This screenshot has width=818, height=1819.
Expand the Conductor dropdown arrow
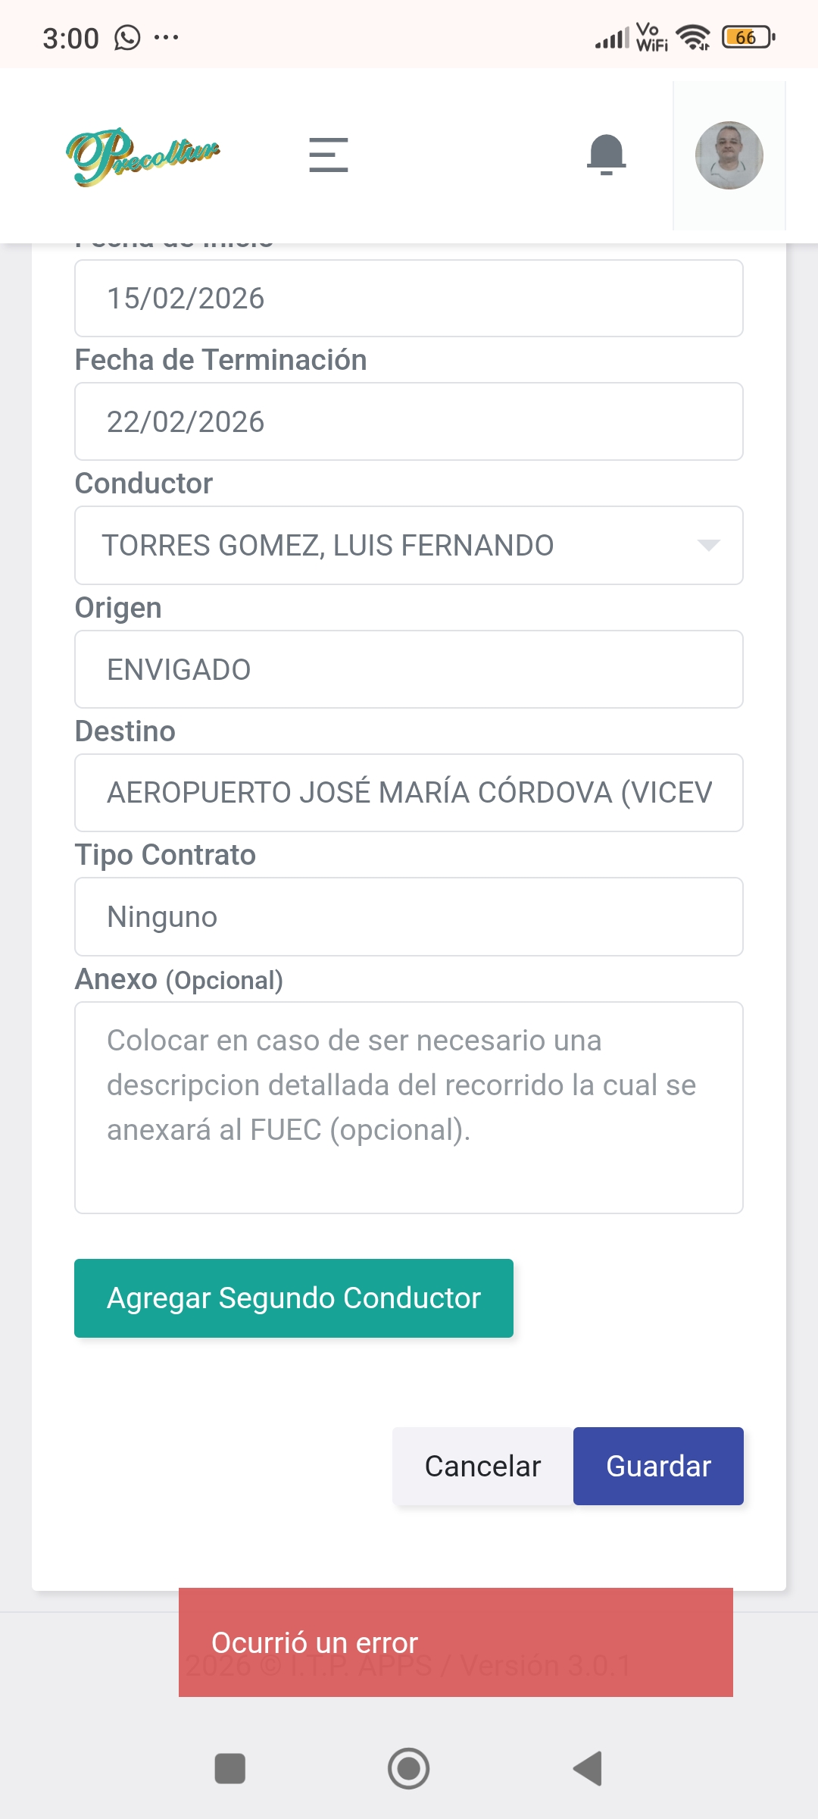pos(708,545)
